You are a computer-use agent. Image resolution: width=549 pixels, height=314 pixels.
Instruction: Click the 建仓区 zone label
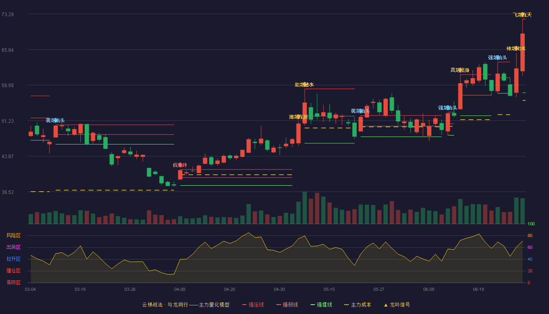(13, 271)
